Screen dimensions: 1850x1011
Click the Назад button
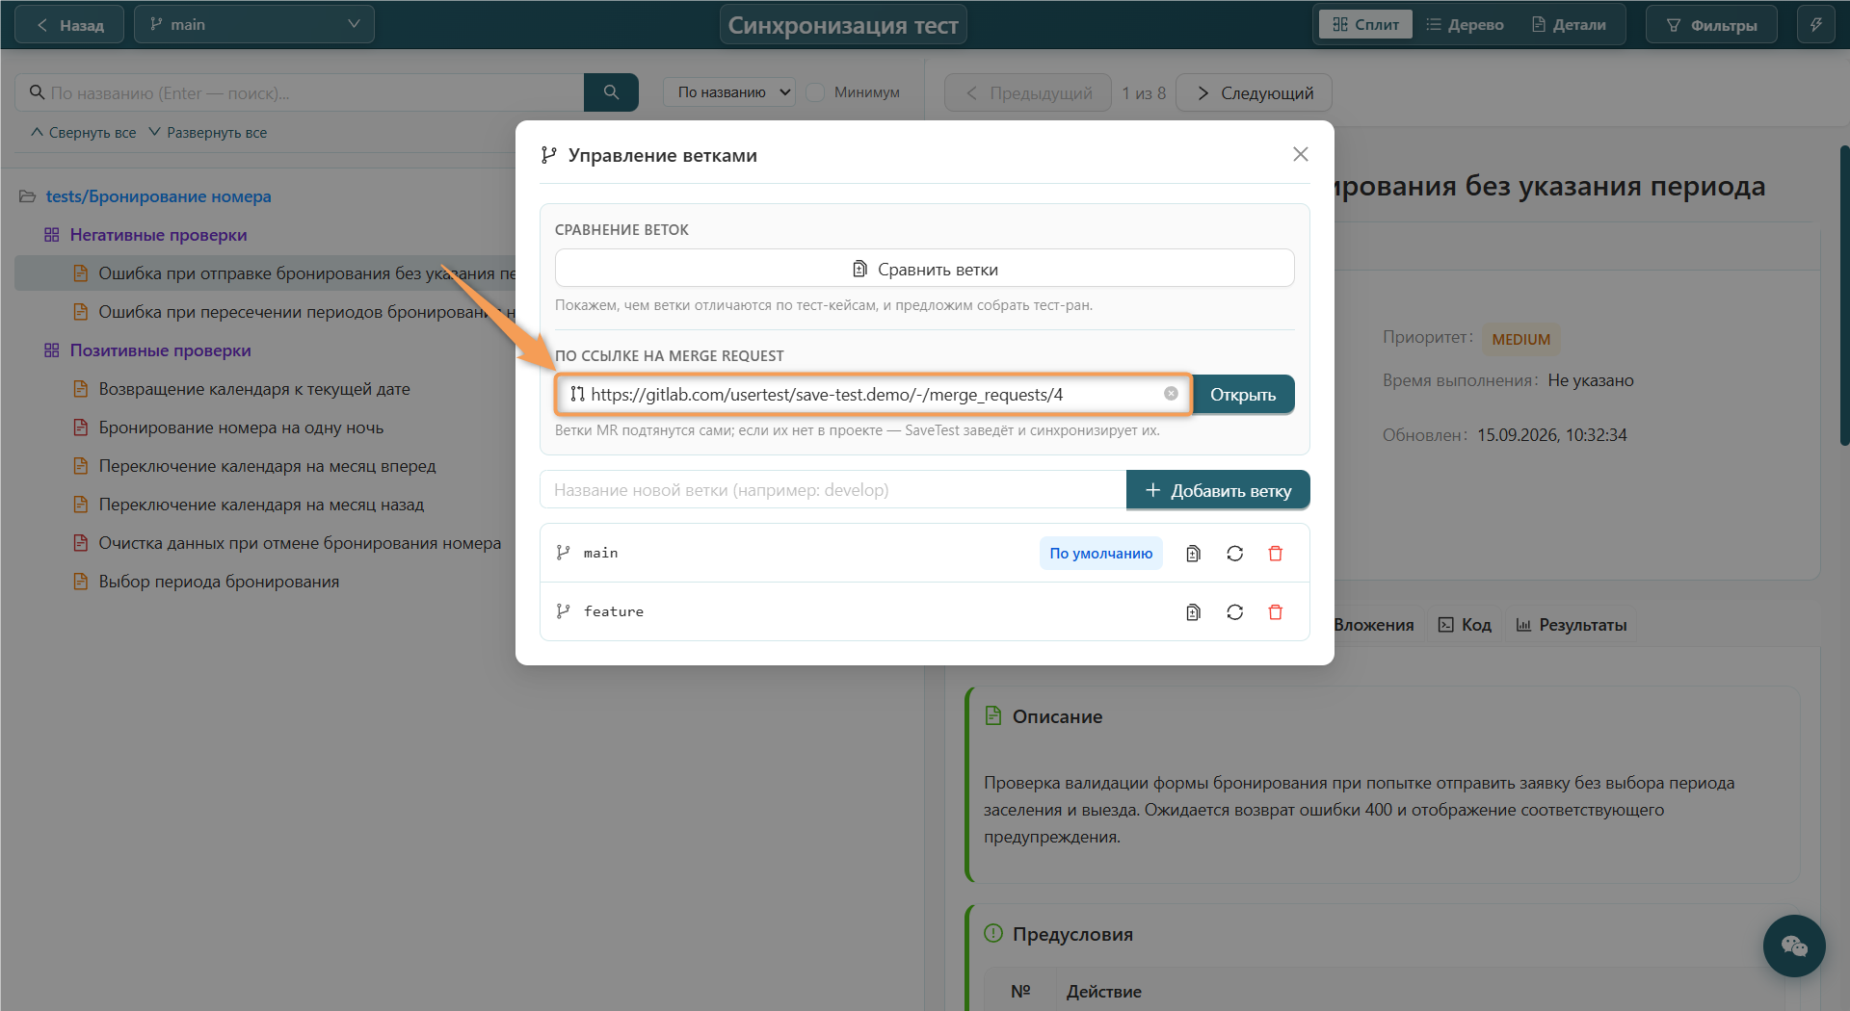(x=69, y=25)
